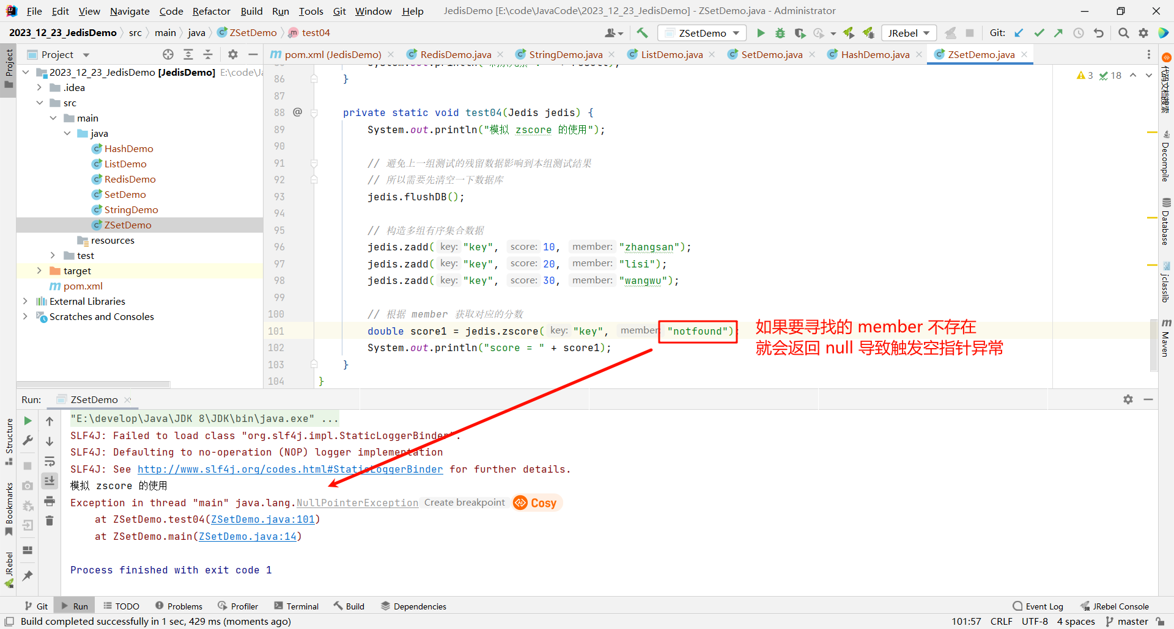Open the SetDemo class in the tree
The width and height of the screenshot is (1174, 629).
[125, 194]
